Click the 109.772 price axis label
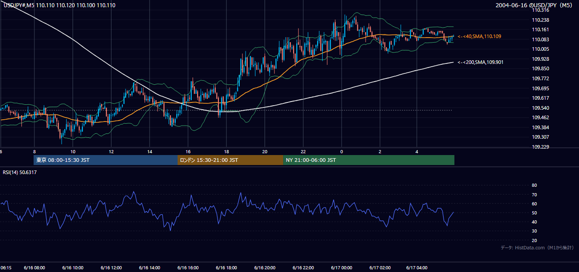 tap(540, 78)
